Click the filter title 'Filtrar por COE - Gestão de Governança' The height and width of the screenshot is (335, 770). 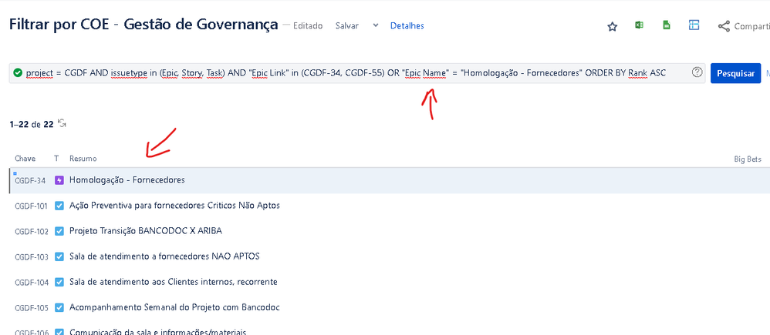pyautogui.click(x=144, y=25)
